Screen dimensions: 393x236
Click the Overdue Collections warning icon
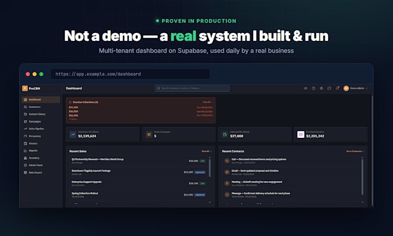70,102
